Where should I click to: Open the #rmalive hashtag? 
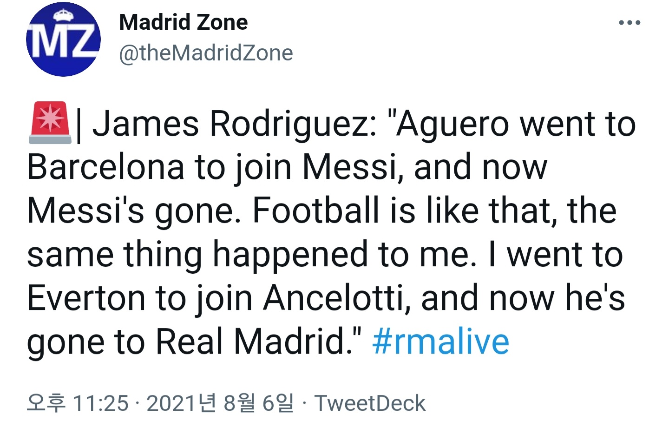pos(440,342)
